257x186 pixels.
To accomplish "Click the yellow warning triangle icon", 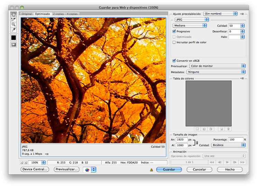I will coord(151,170).
